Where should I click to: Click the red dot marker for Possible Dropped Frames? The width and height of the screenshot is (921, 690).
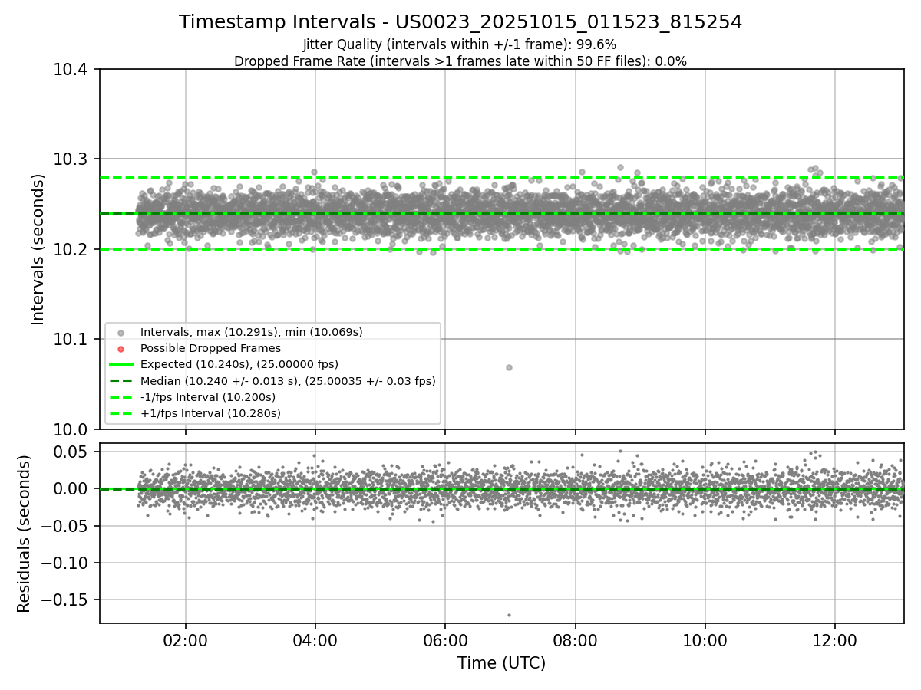[x=120, y=348]
